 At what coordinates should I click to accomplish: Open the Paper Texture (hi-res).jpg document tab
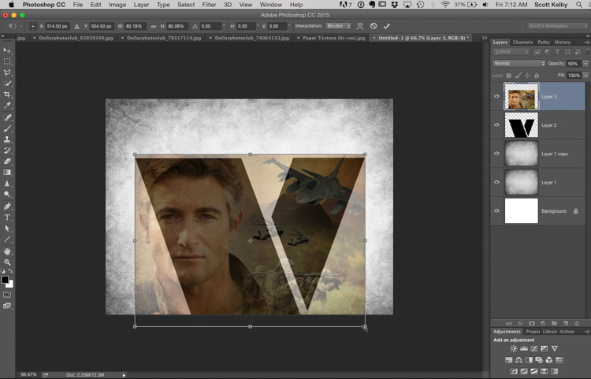[334, 37]
